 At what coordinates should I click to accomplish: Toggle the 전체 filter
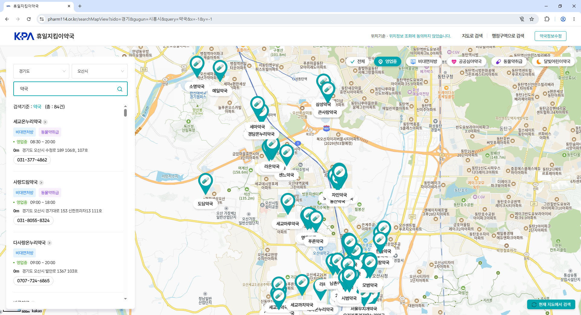point(358,61)
